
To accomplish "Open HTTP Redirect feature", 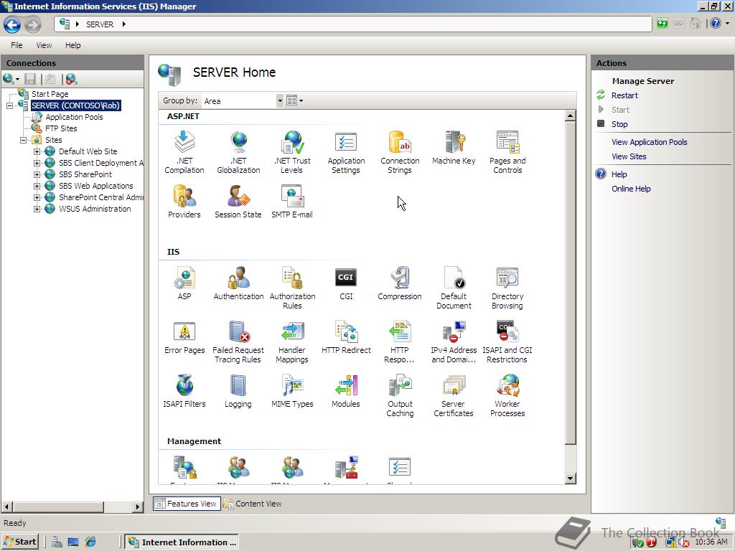I will click(346, 337).
